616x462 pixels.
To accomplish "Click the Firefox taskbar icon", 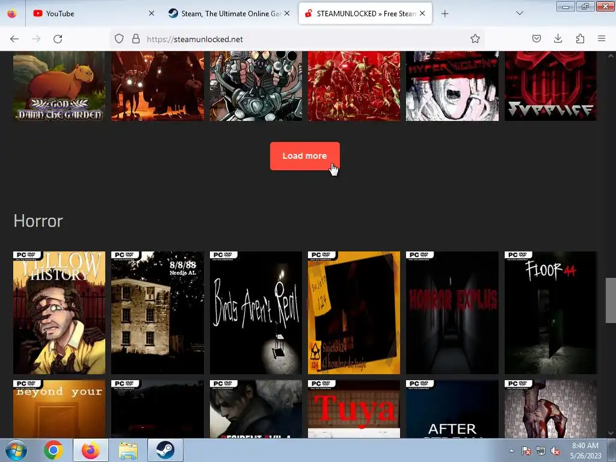I will click(91, 450).
